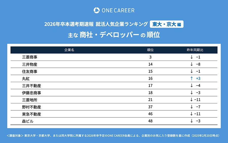The height and width of the screenshot is (143, 228).
Task: Click the down arrow in the 森ビル row
Action: pos(192,121)
